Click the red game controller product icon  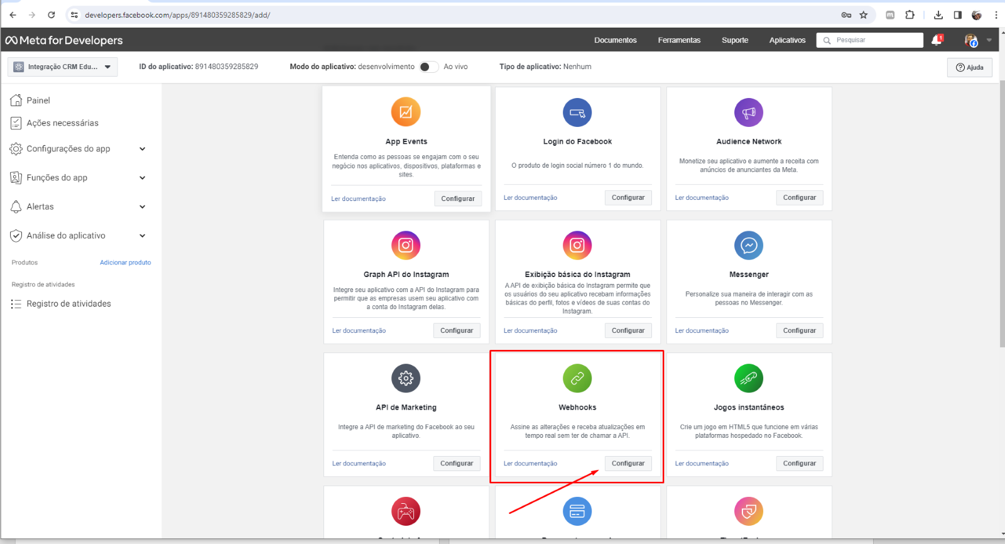[406, 511]
